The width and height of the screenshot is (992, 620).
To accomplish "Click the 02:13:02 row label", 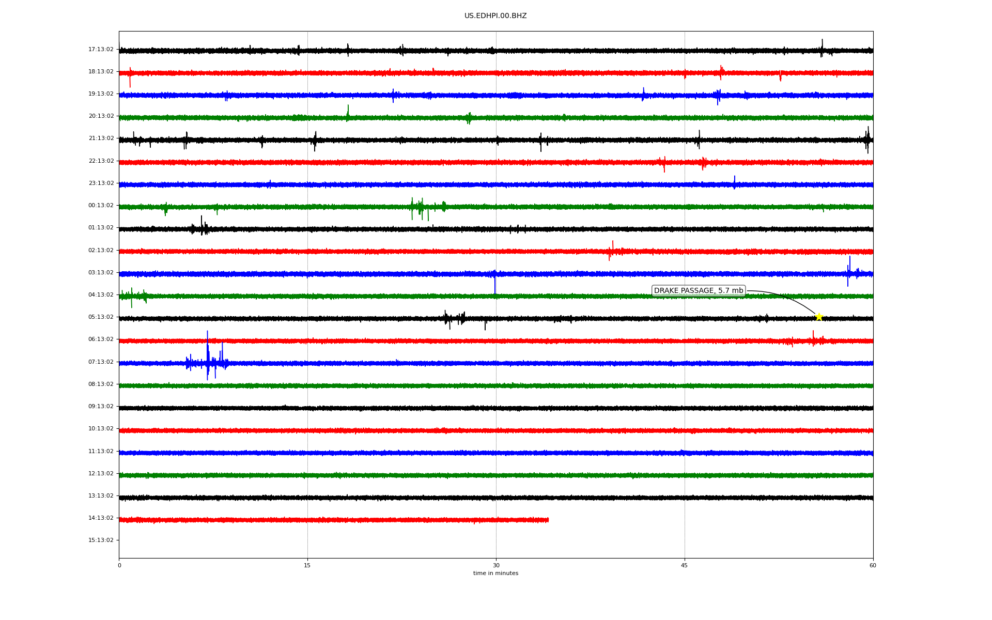I will pos(101,251).
